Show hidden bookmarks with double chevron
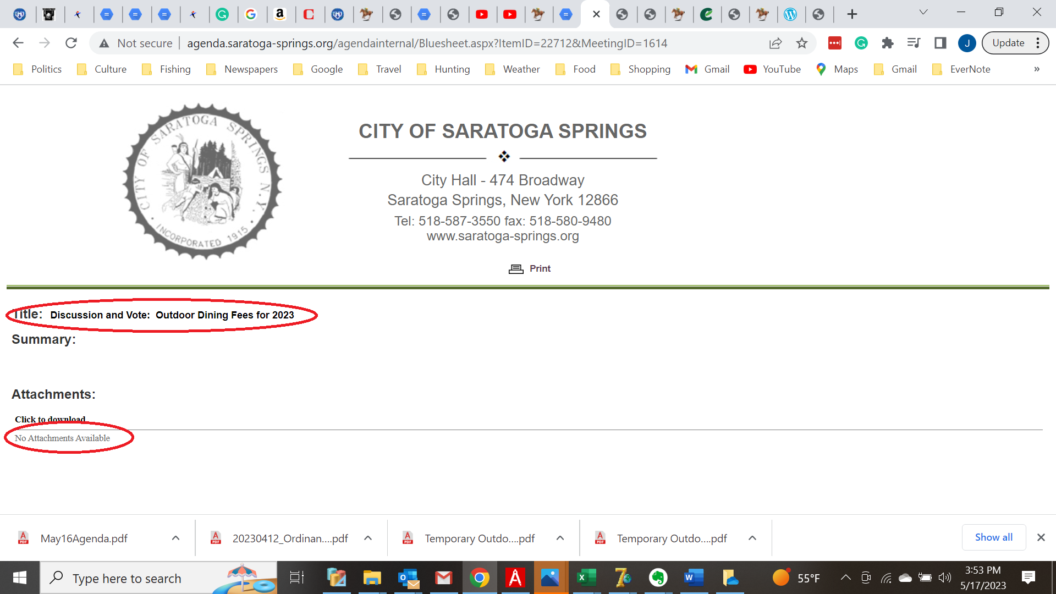The height and width of the screenshot is (594, 1056). pos(1036,69)
